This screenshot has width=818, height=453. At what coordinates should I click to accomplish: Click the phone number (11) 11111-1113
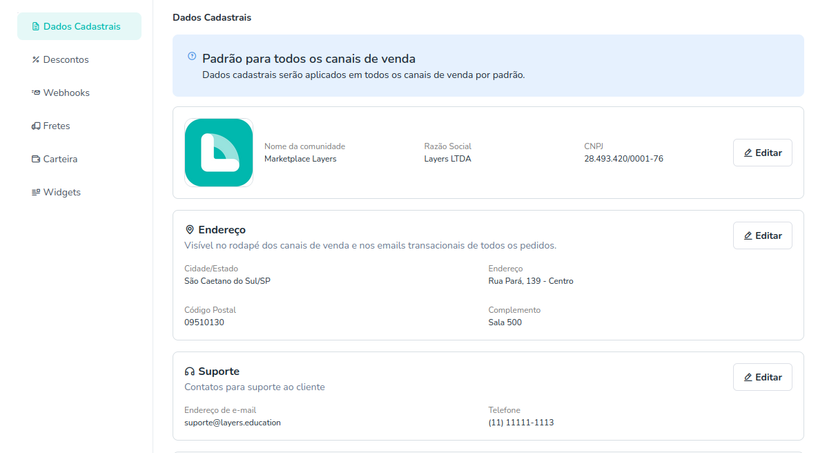tap(521, 422)
